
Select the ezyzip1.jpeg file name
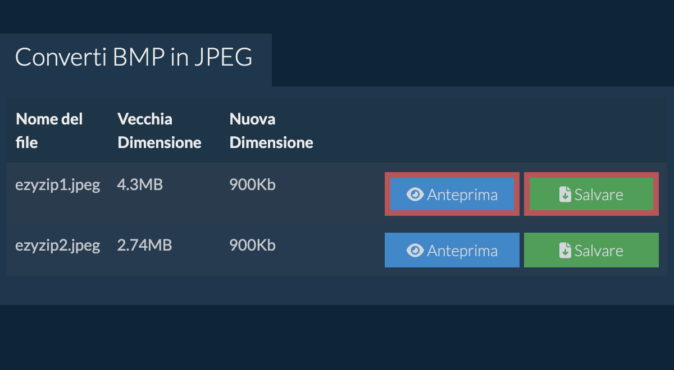(57, 185)
